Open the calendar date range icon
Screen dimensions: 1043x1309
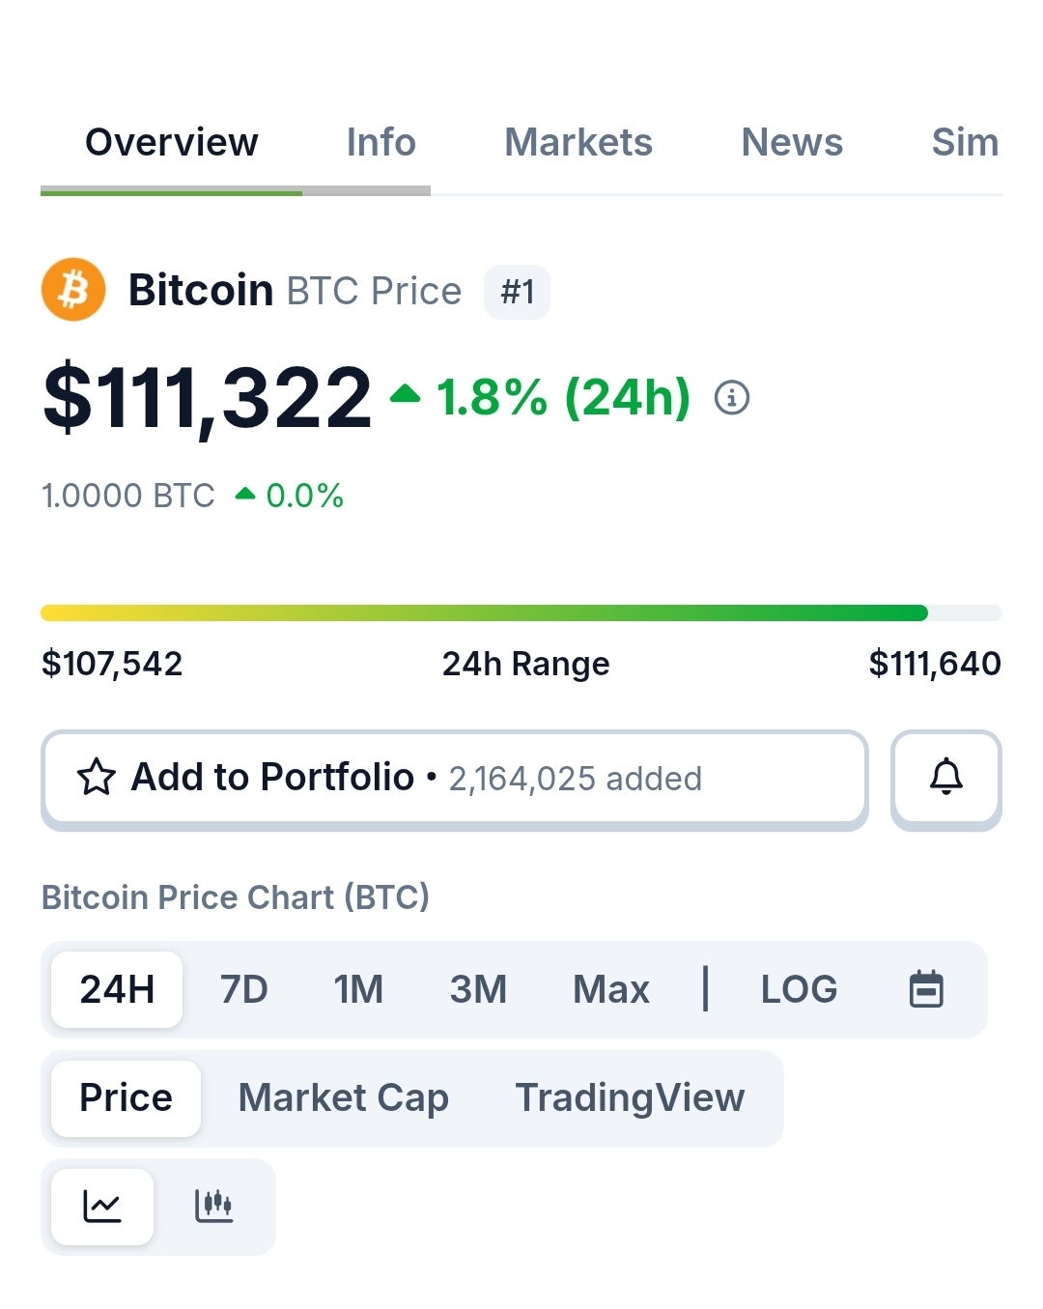point(926,989)
